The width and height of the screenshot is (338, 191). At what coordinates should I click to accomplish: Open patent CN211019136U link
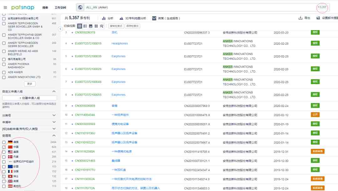coord(85,133)
